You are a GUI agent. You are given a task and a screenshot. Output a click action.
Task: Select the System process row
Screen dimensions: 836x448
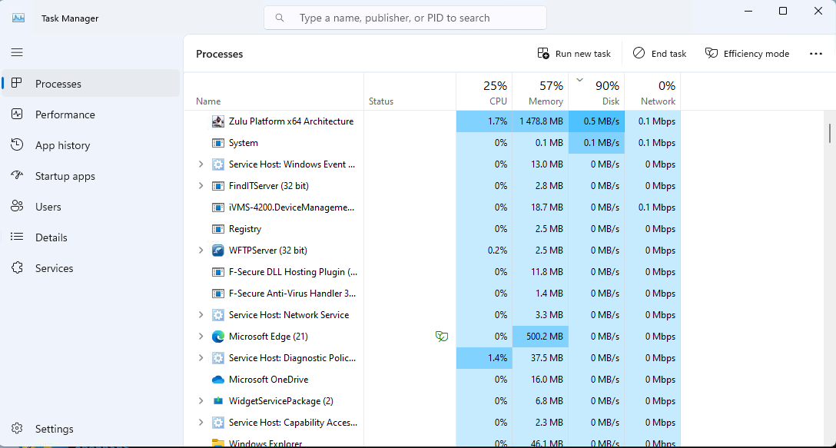coord(433,143)
